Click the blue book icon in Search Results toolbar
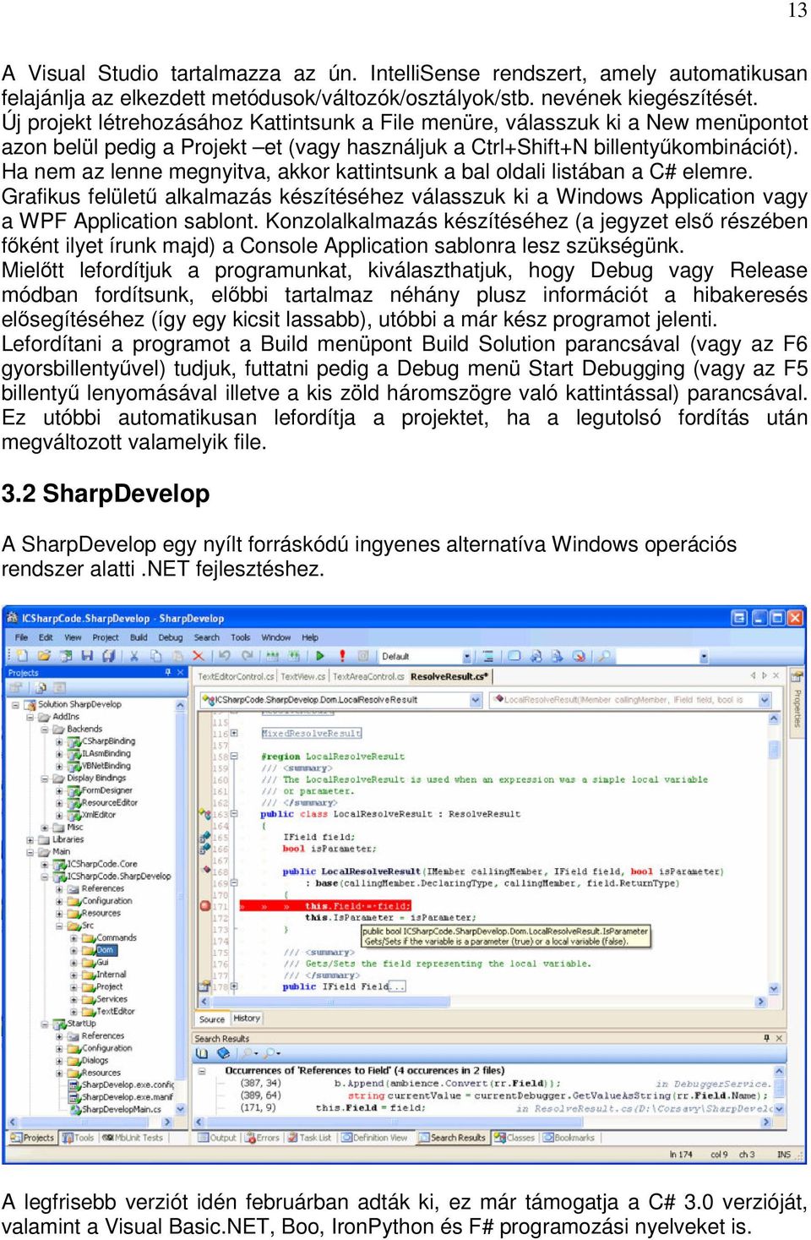811x1240 pixels. (x=223, y=1054)
